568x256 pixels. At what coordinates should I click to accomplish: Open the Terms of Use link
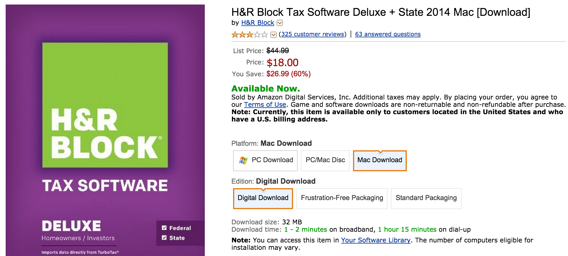[x=264, y=105]
